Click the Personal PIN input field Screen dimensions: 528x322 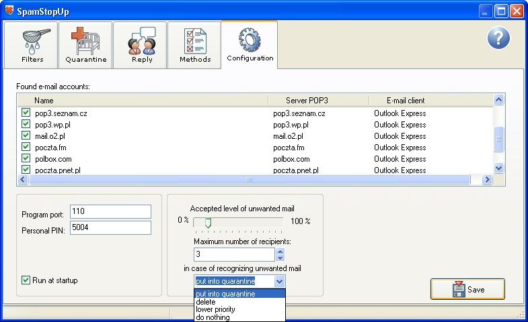pyautogui.click(x=110, y=227)
